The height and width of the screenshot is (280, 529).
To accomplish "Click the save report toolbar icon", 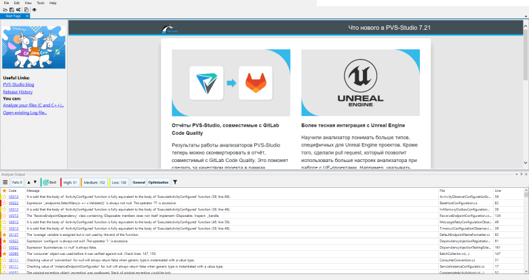I will [12, 10].
